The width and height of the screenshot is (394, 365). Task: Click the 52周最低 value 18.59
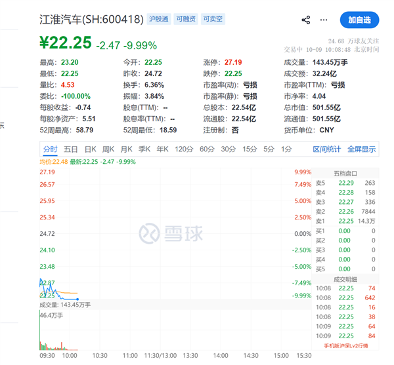point(168,130)
